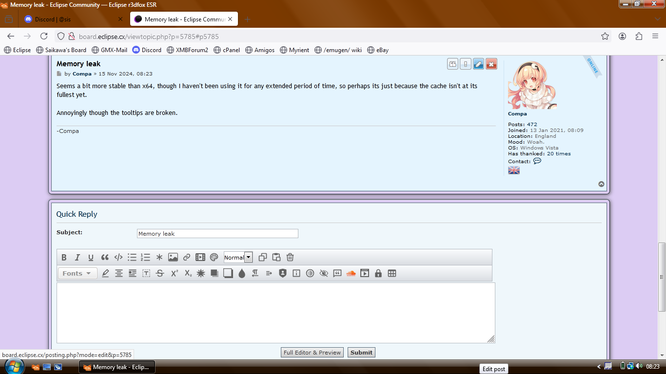Insert a SoundCloud embed from the toolbar

point(351,274)
